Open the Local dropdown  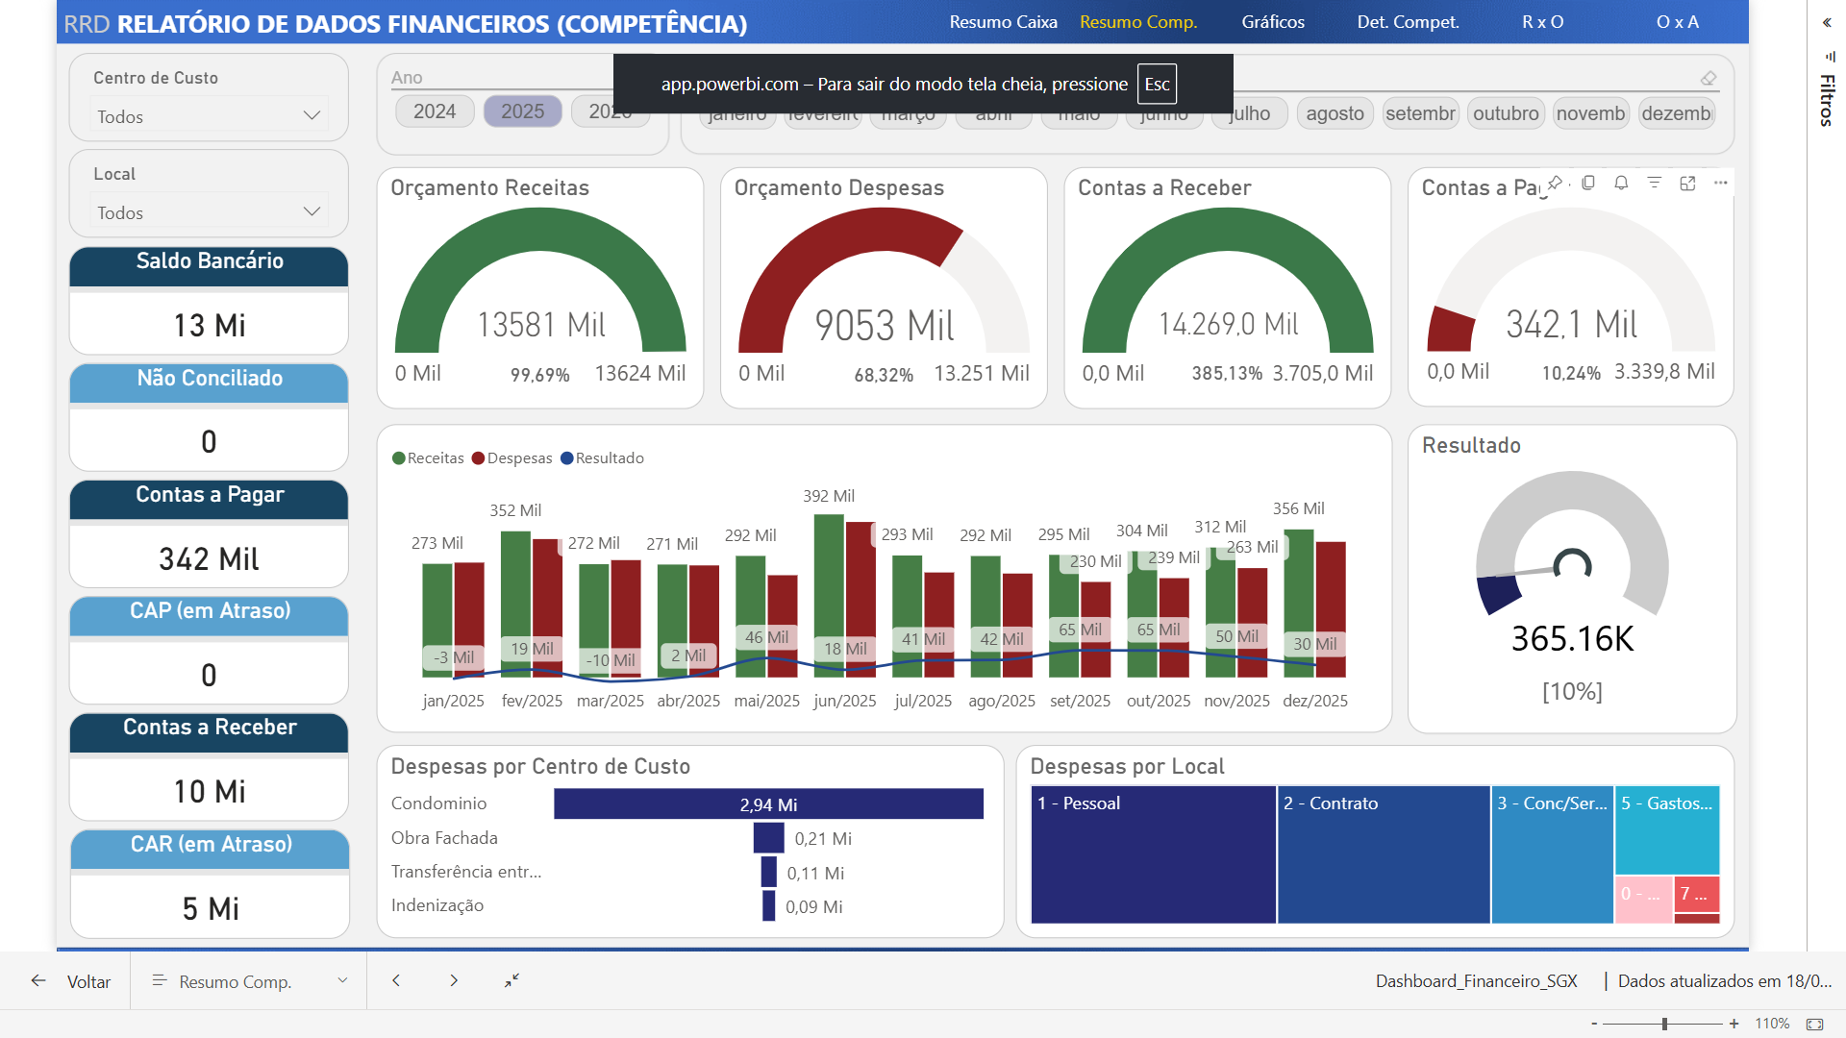tap(209, 212)
